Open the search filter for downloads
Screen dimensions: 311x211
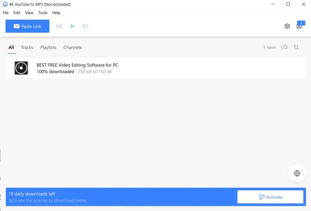pos(284,47)
